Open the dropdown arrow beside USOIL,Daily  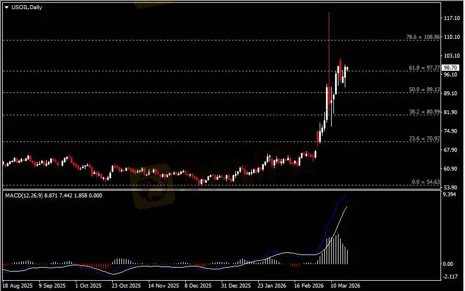pyautogui.click(x=6, y=7)
